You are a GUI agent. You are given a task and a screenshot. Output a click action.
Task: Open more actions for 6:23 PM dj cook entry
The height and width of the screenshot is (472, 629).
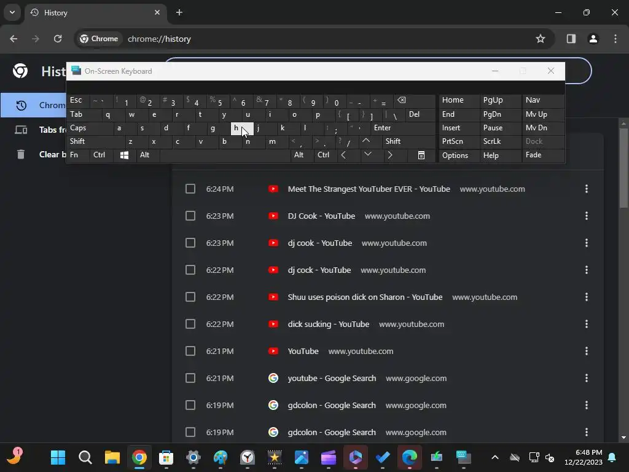click(x=587, y=243)
